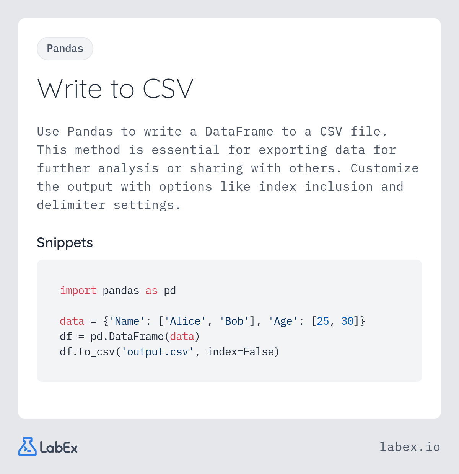The image size is (459, 474).
Task: Click the number 30 in code
Action: (x=347, y=321)
